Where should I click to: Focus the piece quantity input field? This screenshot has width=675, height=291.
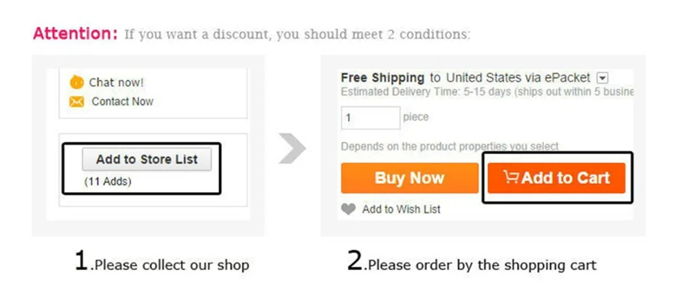(371, 118)
